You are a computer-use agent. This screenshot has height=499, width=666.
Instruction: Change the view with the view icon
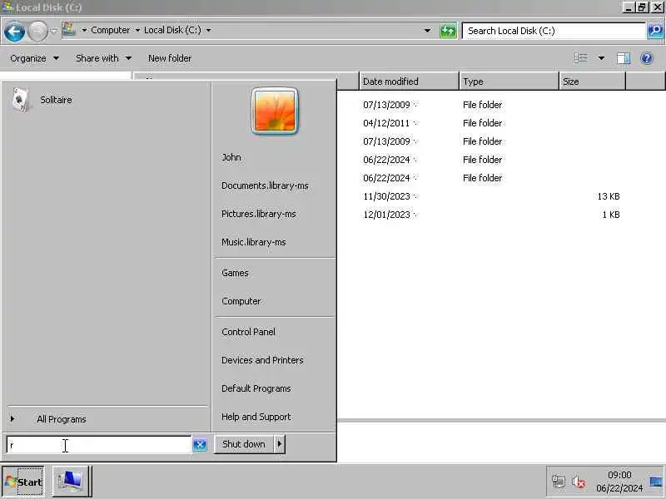point(580,58)
